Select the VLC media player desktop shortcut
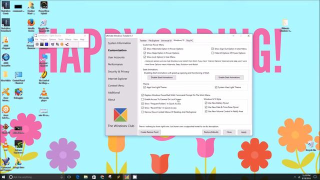Screen dimensions: 320x180 [44, 95]
